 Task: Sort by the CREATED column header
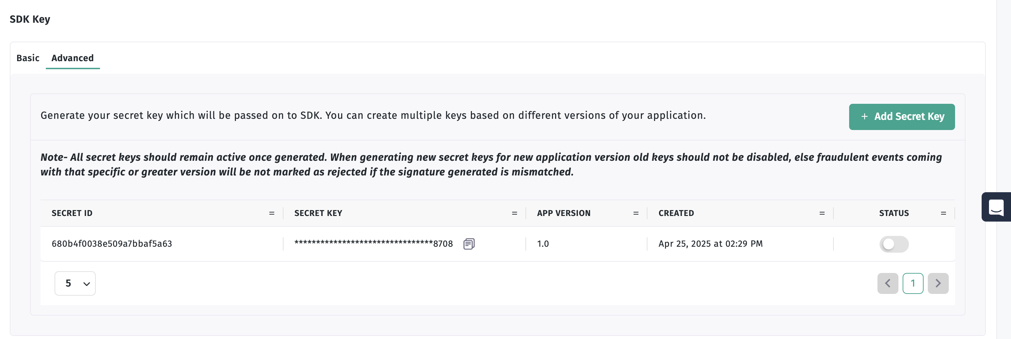[x=676, y=213]
